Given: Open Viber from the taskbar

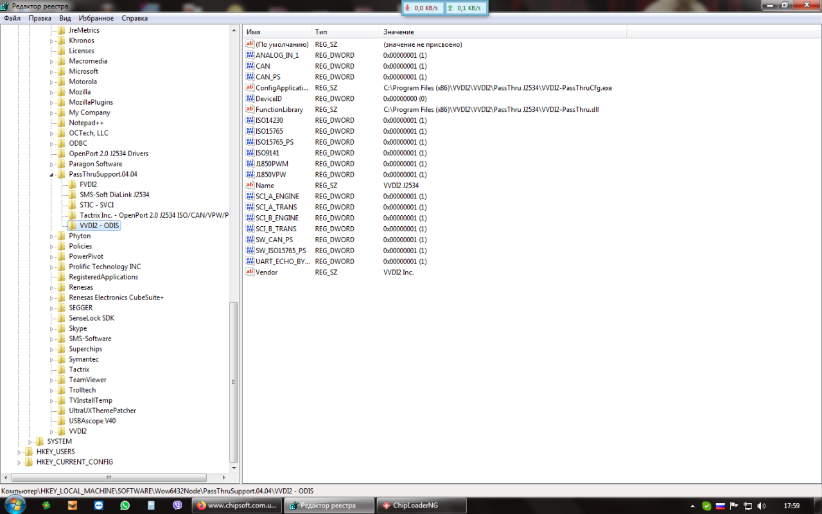Looking at the screenshot, I should [x=178, y=506].
